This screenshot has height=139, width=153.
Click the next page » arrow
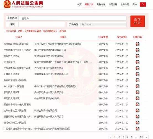(x=146, y=137)
